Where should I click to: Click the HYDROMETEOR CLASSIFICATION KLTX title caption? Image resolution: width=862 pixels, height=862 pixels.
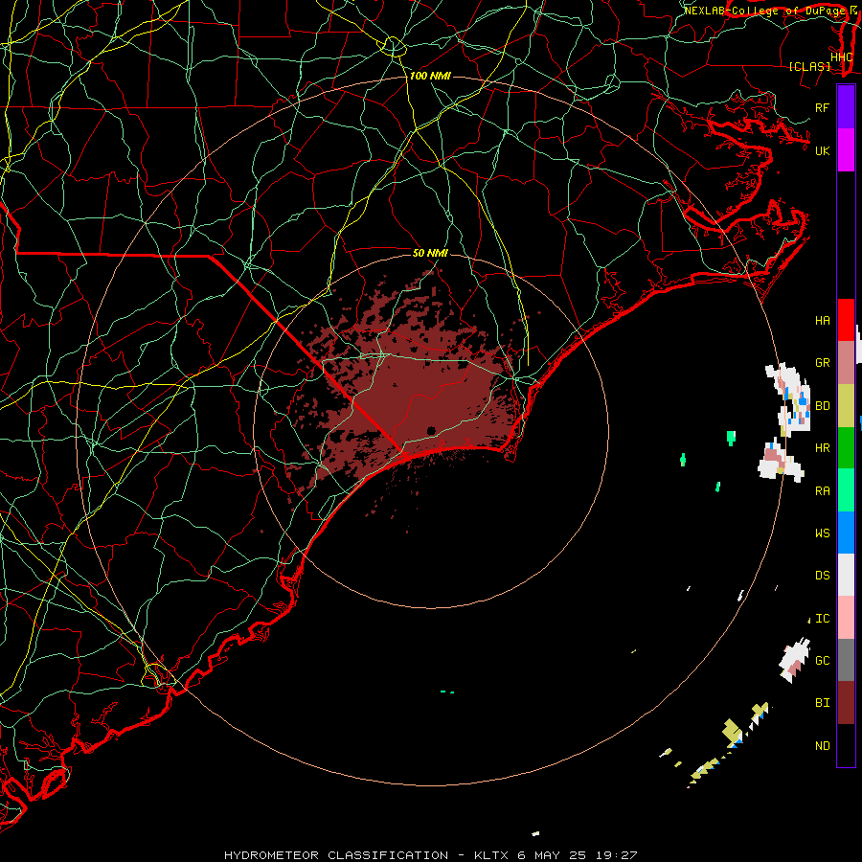(430, 855)
